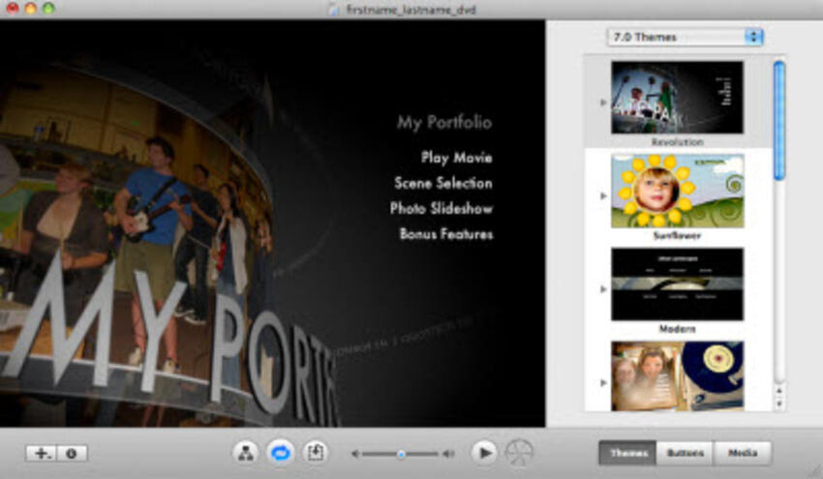Expand the Sunflower theme disclosure triangle

[x=603, y=195]
